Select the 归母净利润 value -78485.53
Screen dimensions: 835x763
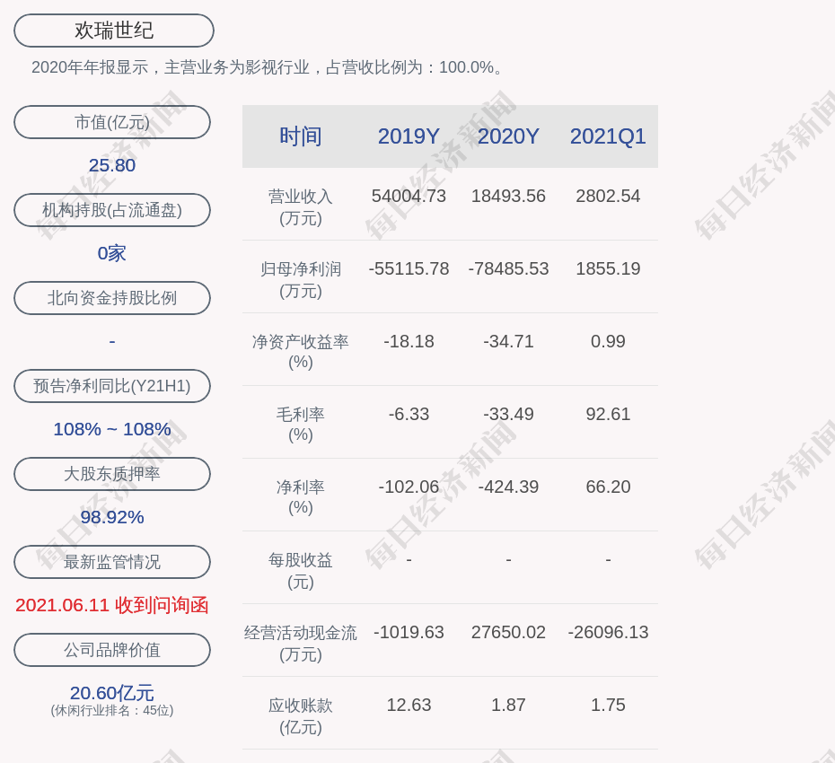[508, 268]
